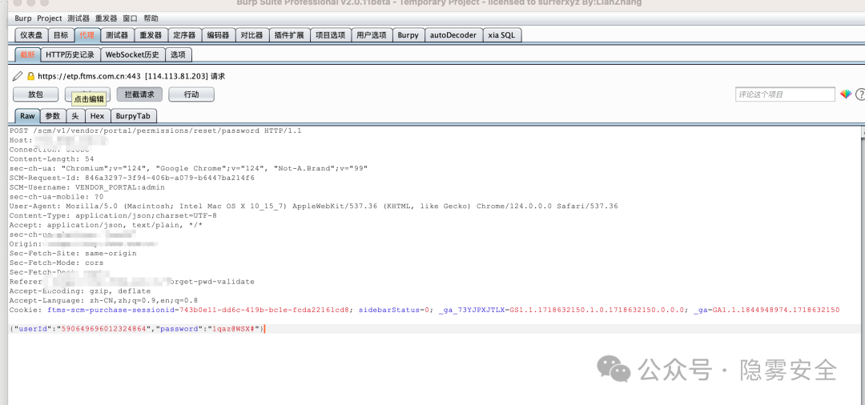The height and width of the screenshot is (405, 865).
Task: Switch to the 对比器 tab
Action: tap(252, 35)
